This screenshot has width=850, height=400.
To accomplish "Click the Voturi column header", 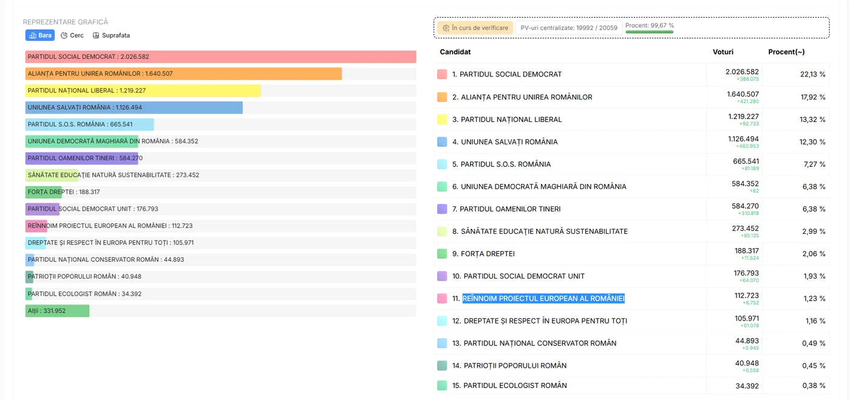I will (722, 52).
